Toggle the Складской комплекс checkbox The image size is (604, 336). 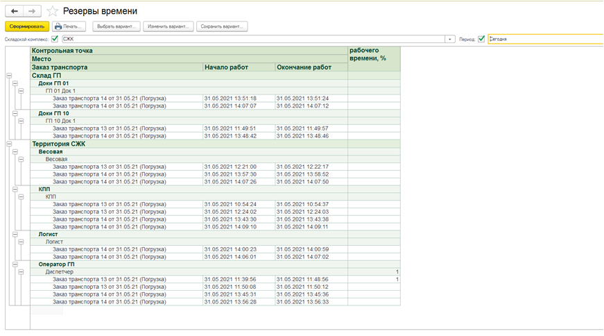pos(55,39)
